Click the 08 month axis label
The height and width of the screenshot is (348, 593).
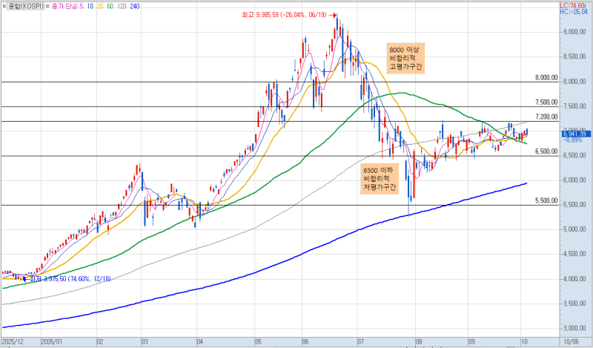[419, 342]
